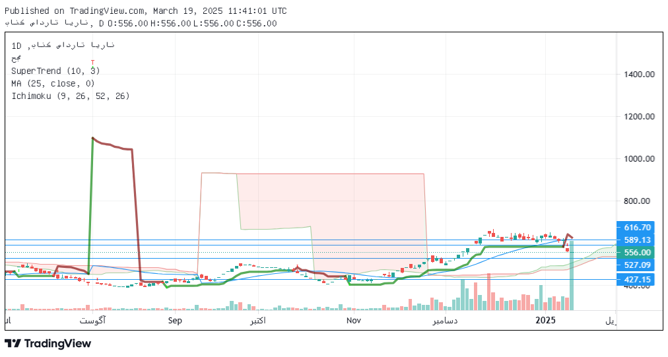
Task: Click the 1400.00 price axis label
Action: point(639,75)
